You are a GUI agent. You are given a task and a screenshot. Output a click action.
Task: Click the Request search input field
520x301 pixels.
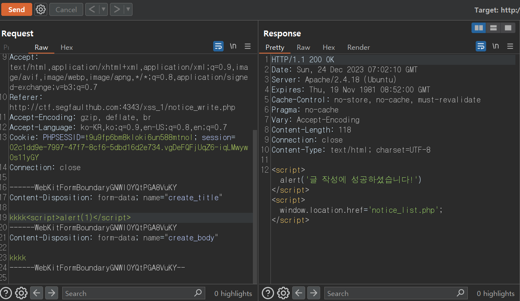[x=133, y=293]
